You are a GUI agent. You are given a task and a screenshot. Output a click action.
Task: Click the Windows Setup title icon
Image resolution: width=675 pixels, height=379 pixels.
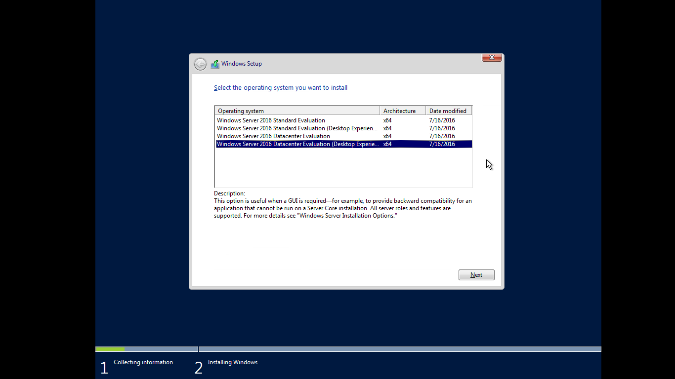click(x=215, y=64)
